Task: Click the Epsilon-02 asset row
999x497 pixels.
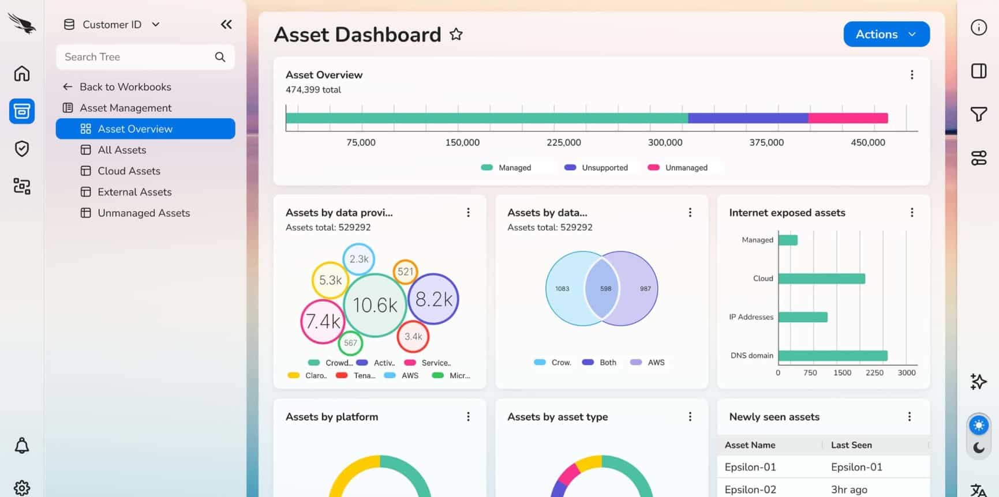Action: coord(824,490)
